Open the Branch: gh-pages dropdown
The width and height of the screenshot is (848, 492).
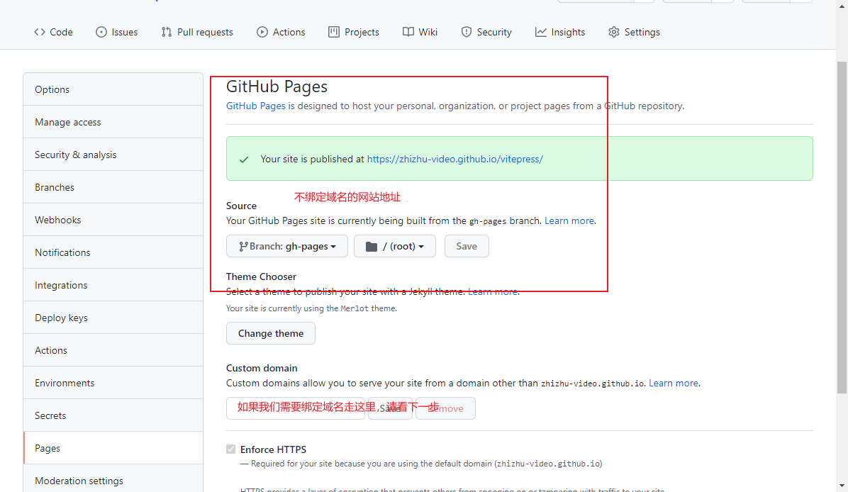[x=287, y=246]
